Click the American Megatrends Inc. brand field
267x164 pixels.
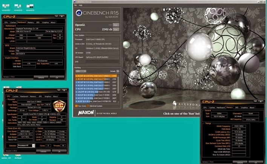(39, 48)
